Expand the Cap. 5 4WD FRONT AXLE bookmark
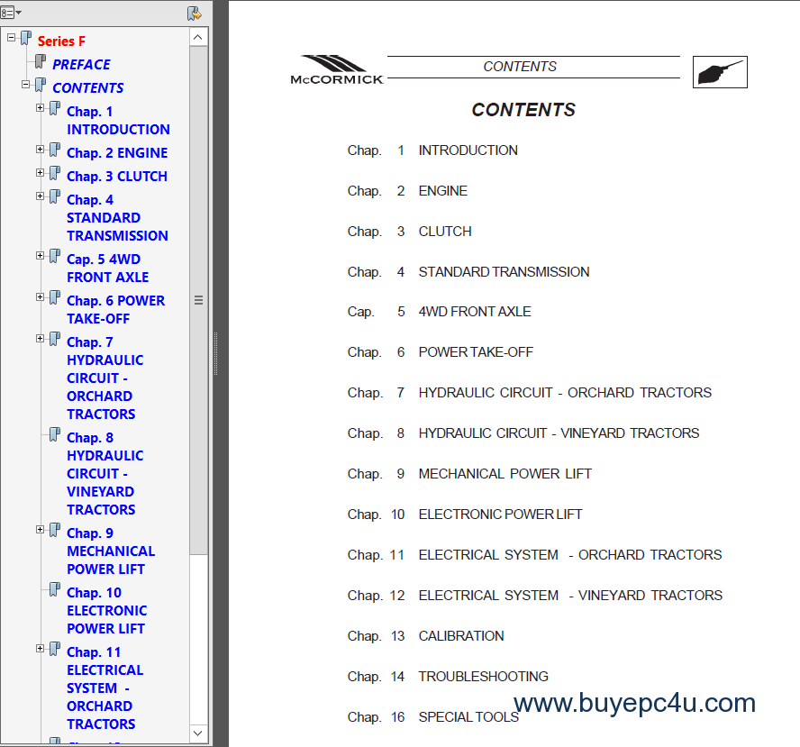Viewport: 800px width, 747px height. click(x=40, y=256)
